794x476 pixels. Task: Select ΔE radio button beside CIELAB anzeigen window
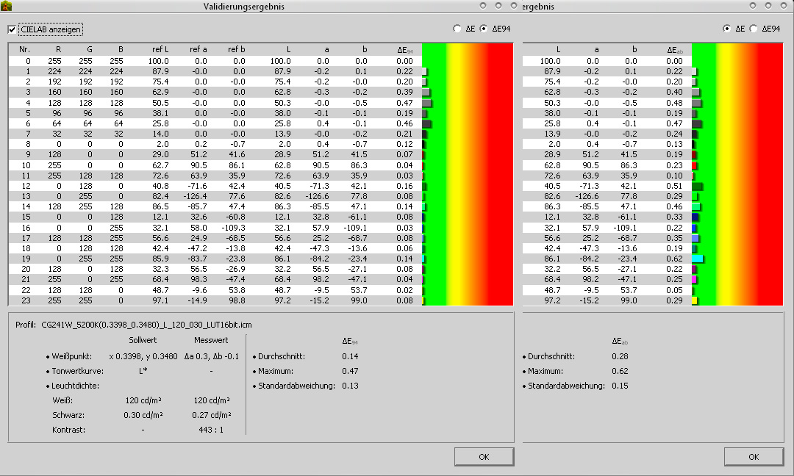[x=458, y=29]
